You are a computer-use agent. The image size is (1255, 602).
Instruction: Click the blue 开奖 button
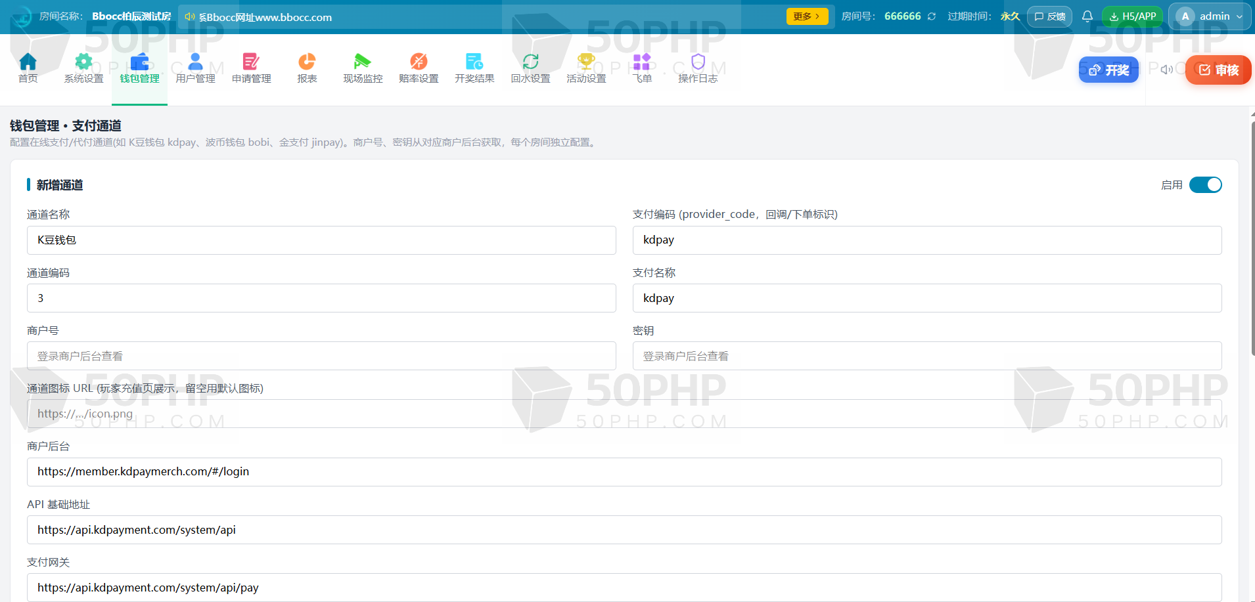1108,70
